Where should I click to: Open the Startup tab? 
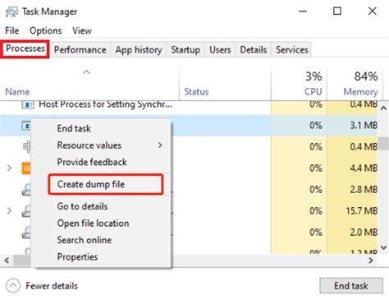point(185,49)
